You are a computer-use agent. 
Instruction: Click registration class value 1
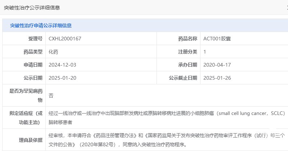tap(204, 52)
